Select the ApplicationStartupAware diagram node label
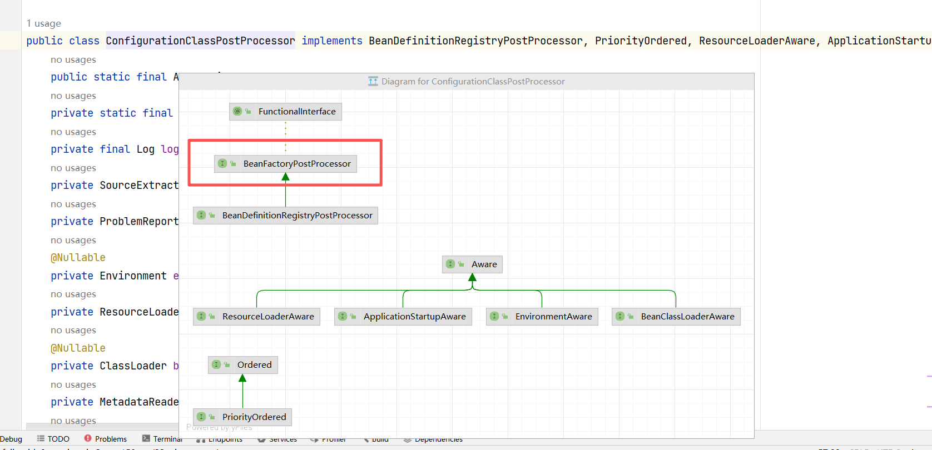932x450 pixels. 415,316
